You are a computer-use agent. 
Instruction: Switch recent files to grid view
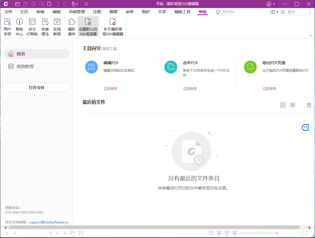click(x=292, y=105)
